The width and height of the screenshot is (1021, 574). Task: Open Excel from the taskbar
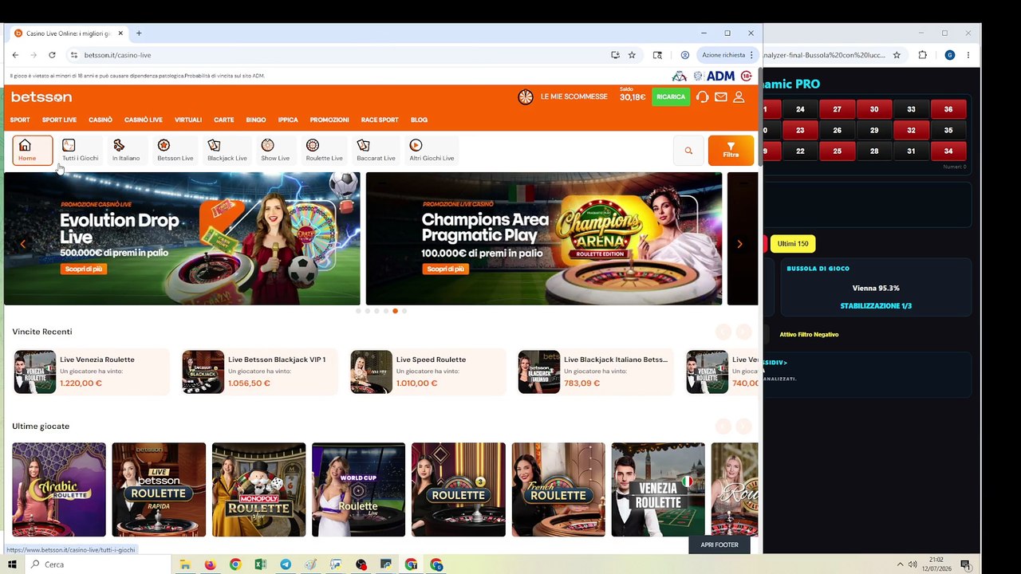(x=260, y=564)
